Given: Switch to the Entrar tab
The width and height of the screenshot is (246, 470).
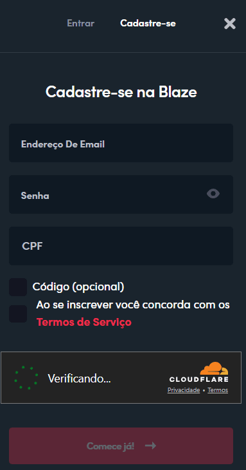Looking at the screenshot, I should pyautogui.click(x=80, y=23).
